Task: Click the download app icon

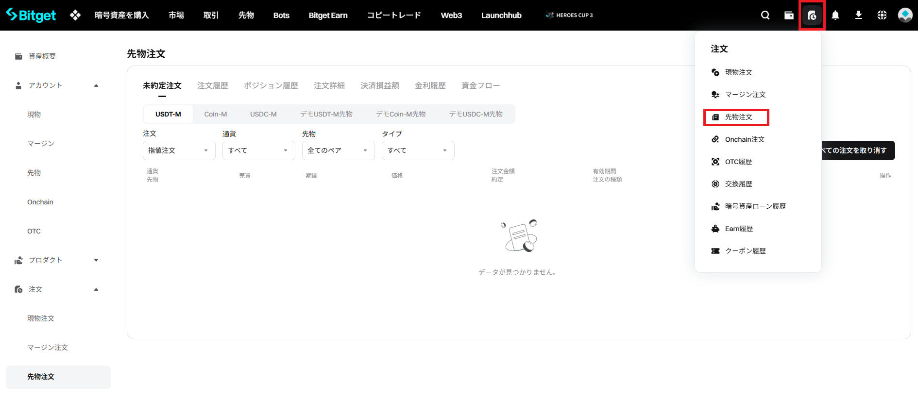Action: pyautogui.click(x=859, y=15)
